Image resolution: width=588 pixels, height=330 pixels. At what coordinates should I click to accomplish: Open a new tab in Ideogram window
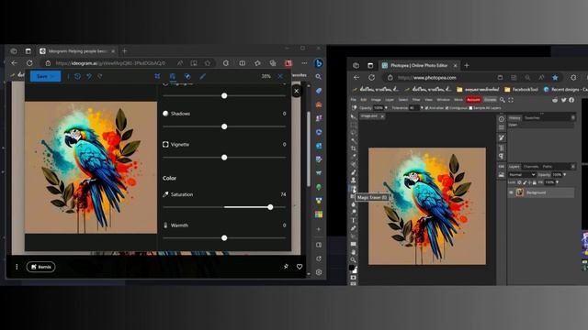point(125,51)
